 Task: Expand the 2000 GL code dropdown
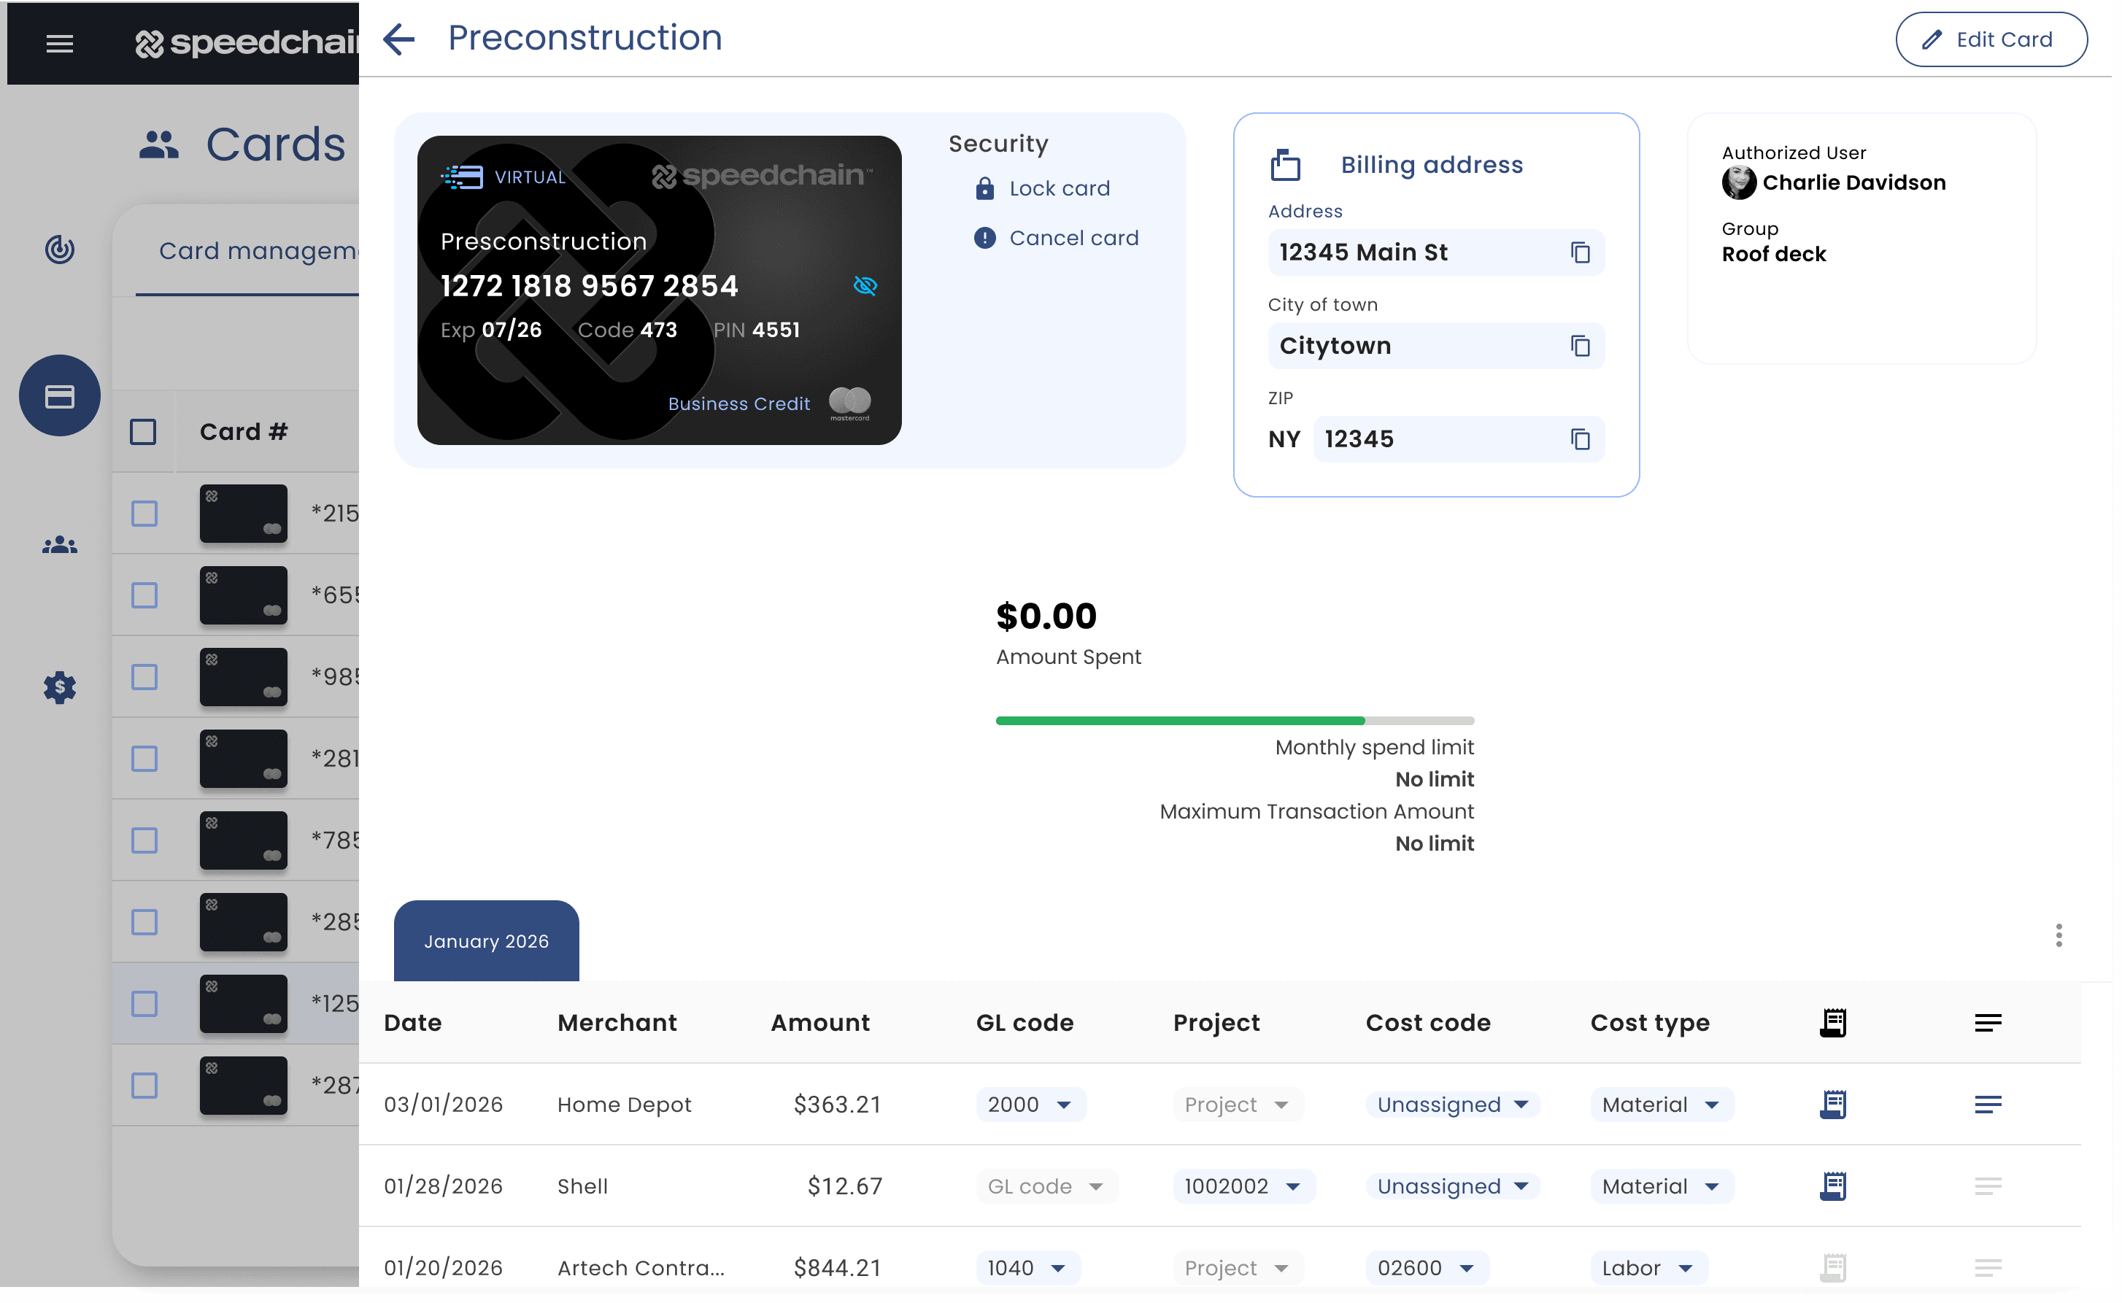coord(1030,1104)
